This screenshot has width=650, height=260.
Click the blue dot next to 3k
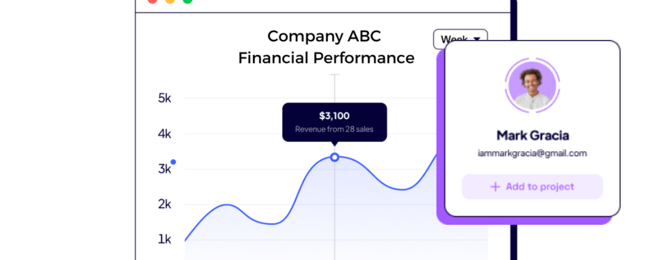[x=173, y=161]
